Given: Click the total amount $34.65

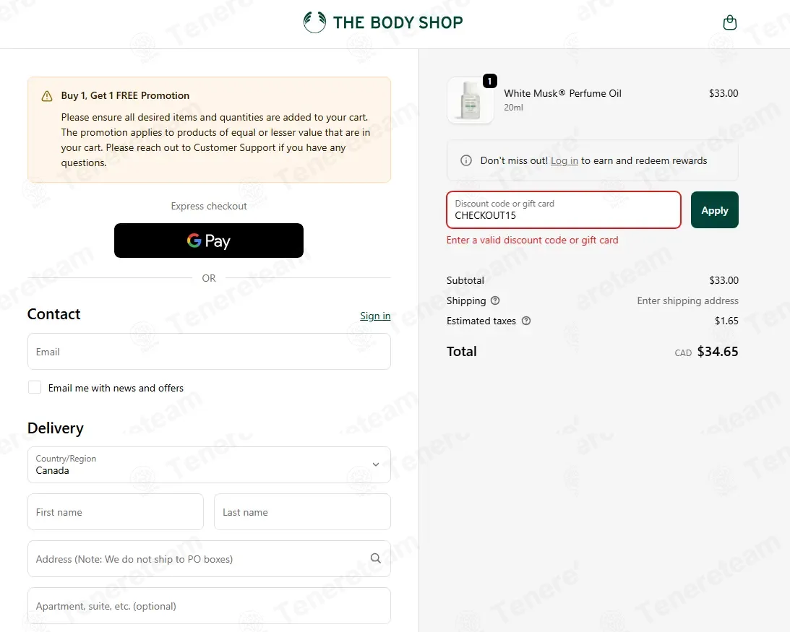Looking at the screenshot, I should (718, 352).
